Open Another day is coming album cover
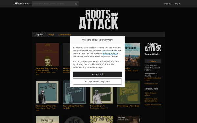197x123 pixels. pos(48,54)
